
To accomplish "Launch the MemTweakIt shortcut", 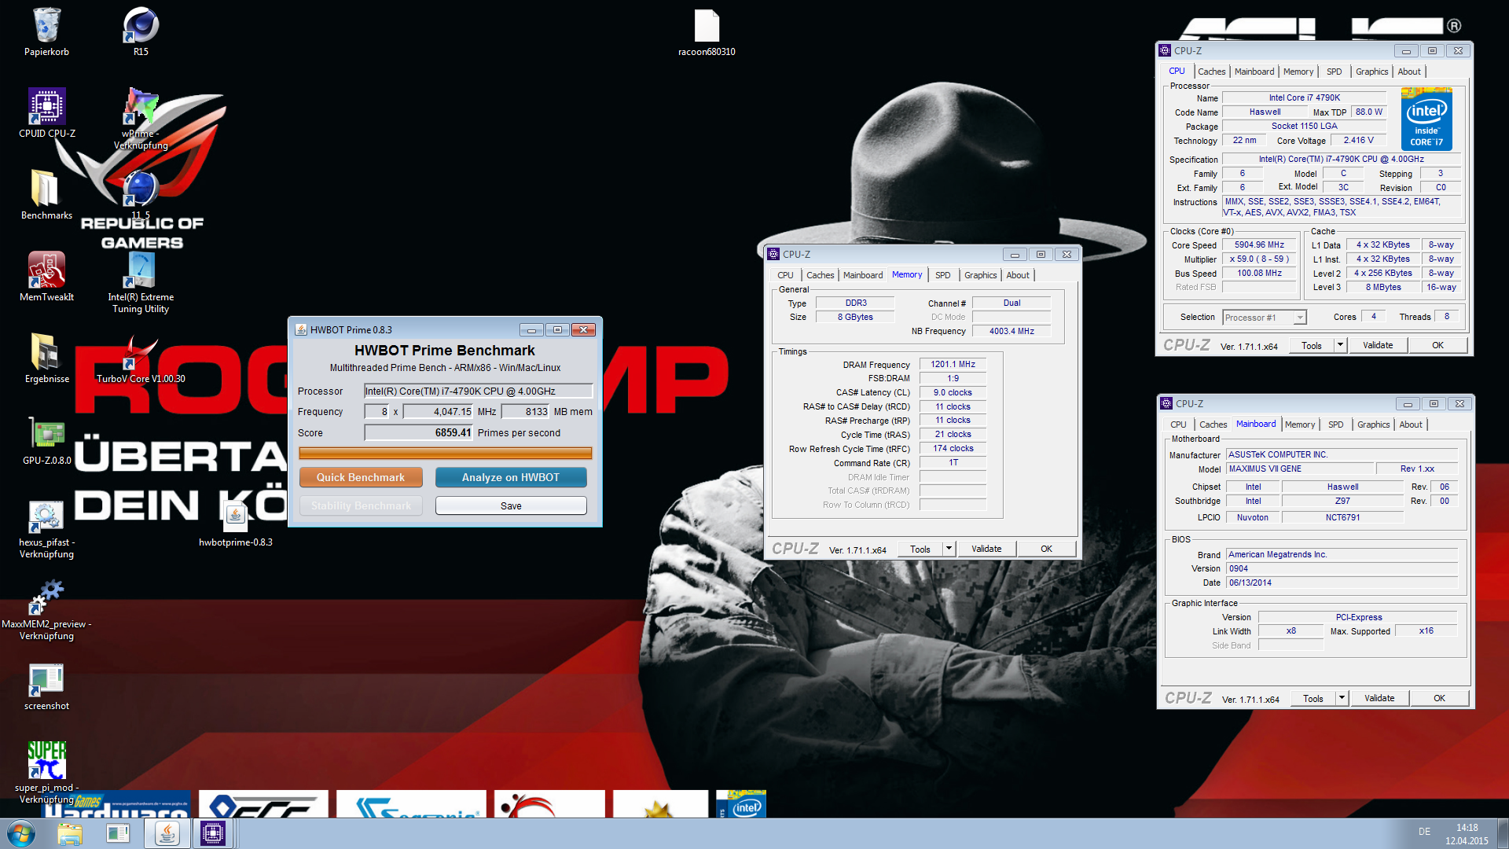I will click(x=46, y=277).
